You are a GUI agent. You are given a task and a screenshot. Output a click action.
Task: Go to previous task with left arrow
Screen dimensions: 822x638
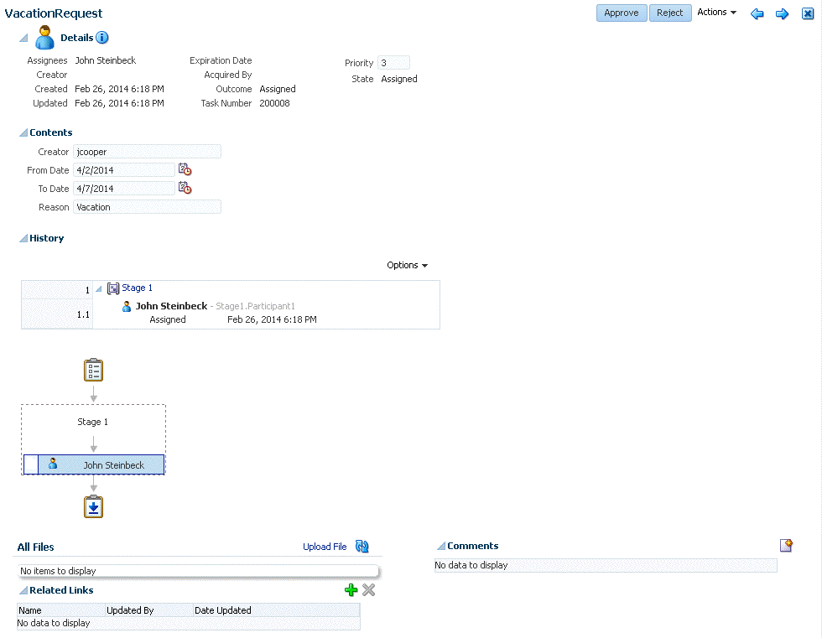pyautogui.click(x=757, y=13)
